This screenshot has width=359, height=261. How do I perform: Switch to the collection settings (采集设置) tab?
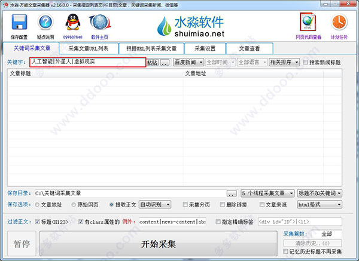click(x=202, y=48)
